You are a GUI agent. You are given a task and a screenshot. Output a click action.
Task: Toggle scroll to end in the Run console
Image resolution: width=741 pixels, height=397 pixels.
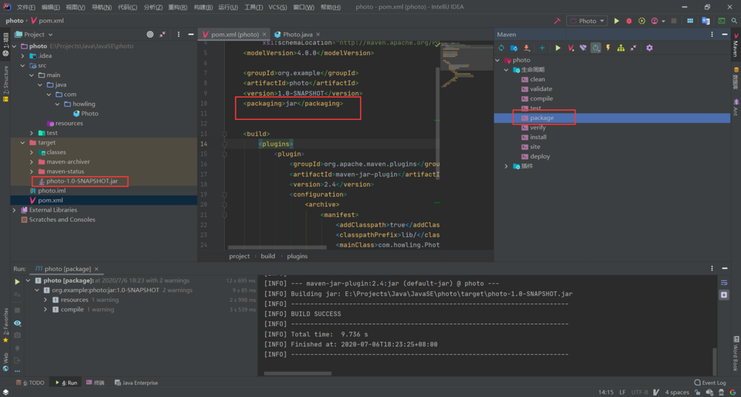coord(724,295)
